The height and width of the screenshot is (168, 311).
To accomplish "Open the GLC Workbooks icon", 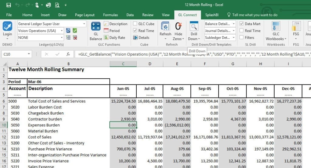I will [x=276, y=27].
